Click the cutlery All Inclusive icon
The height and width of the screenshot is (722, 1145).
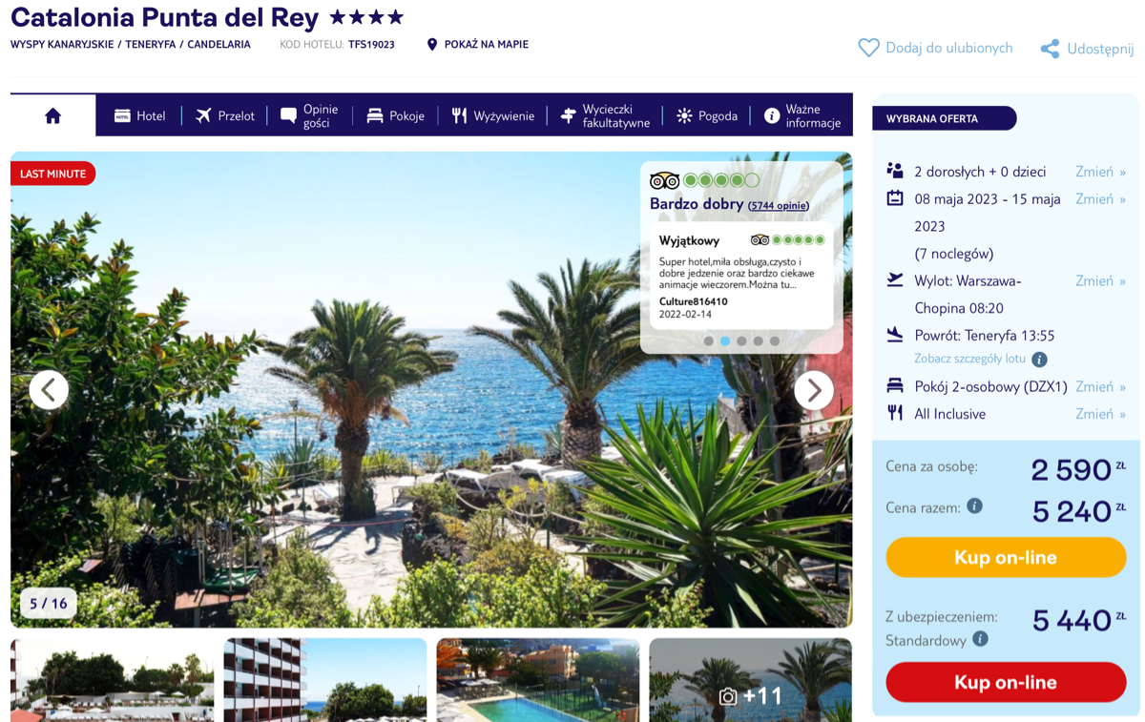pyautogui.click(x=894, y=413)
